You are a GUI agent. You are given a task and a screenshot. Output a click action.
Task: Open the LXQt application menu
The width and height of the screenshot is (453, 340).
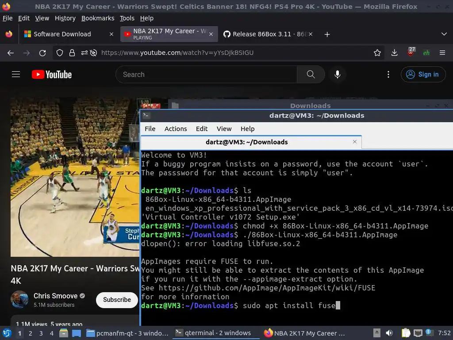[7, 333]
